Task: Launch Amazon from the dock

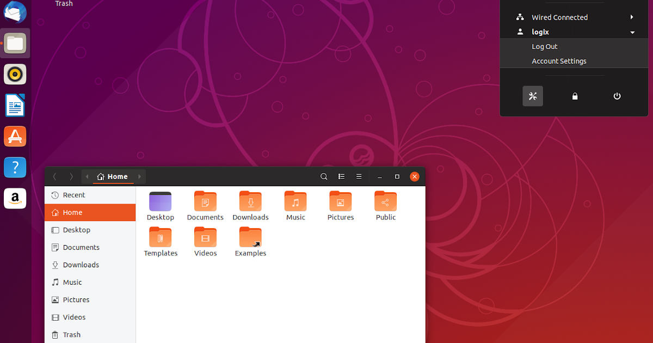Action: 15,198
